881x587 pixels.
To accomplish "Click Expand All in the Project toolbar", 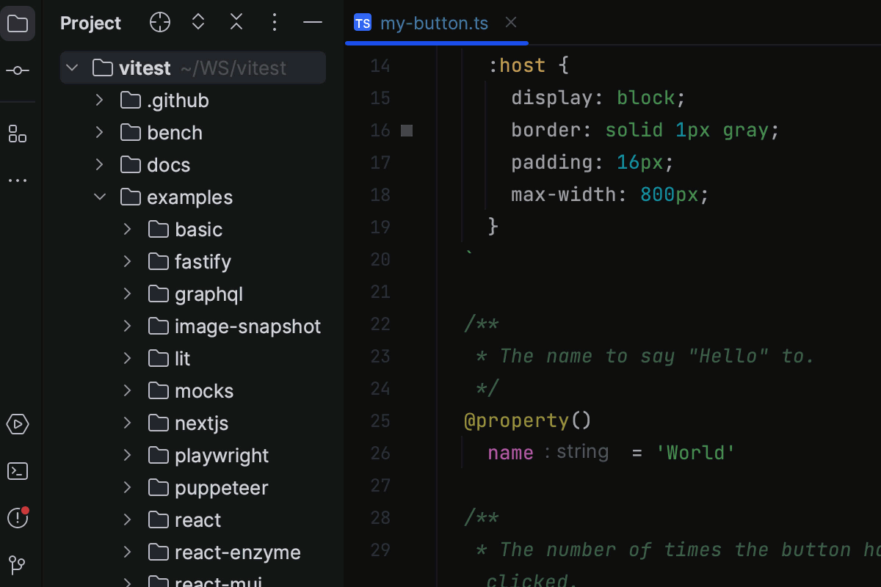I will [x=197, y=22].
